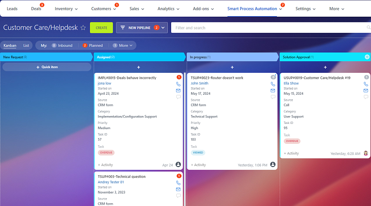Screen dimensions: 371x206
Task: Click grey counter badge on TSUP#0023 card
Action: (273, 77)
